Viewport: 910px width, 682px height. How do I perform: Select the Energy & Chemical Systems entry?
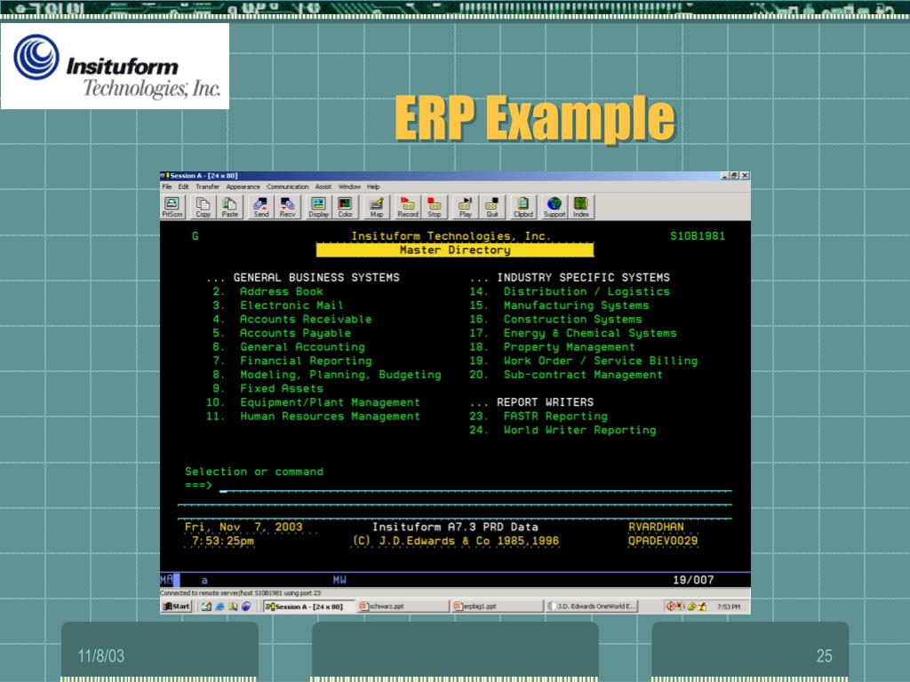pos(590,334)
